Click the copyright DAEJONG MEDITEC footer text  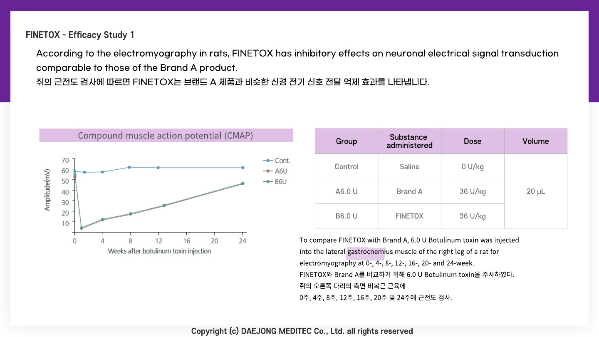tap(302, 331)
